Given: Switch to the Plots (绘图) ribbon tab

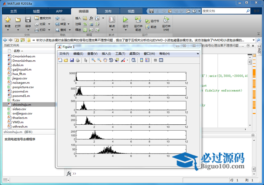Looking at the screenshot, I should click(37, 11).
